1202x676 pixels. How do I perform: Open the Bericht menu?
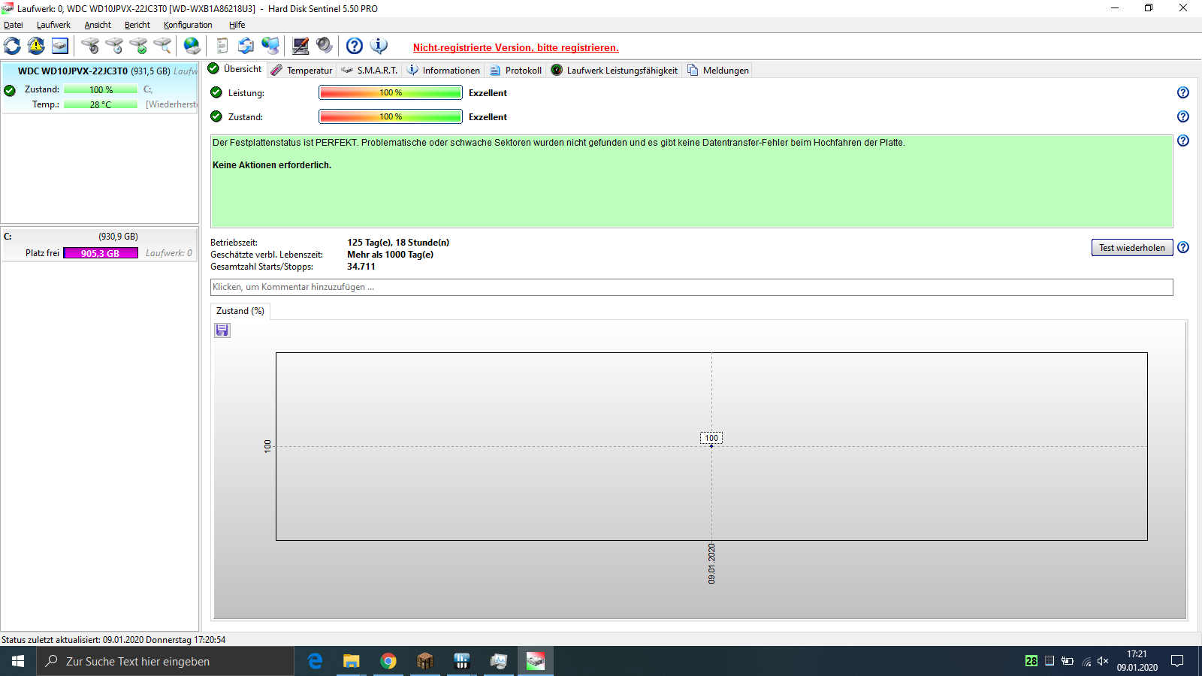click(x=137, y=25)
